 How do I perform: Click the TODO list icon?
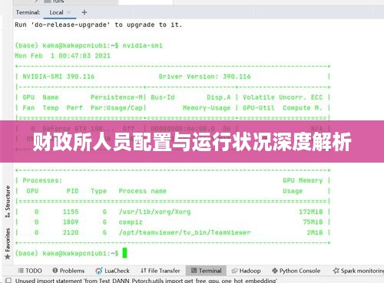coord(21,271)
